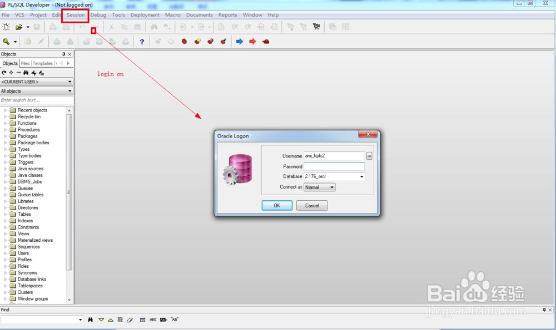The image size is (556, 330).
Task: Click the binoculars Find icon in main toolbar
Action: click(154, 27)
